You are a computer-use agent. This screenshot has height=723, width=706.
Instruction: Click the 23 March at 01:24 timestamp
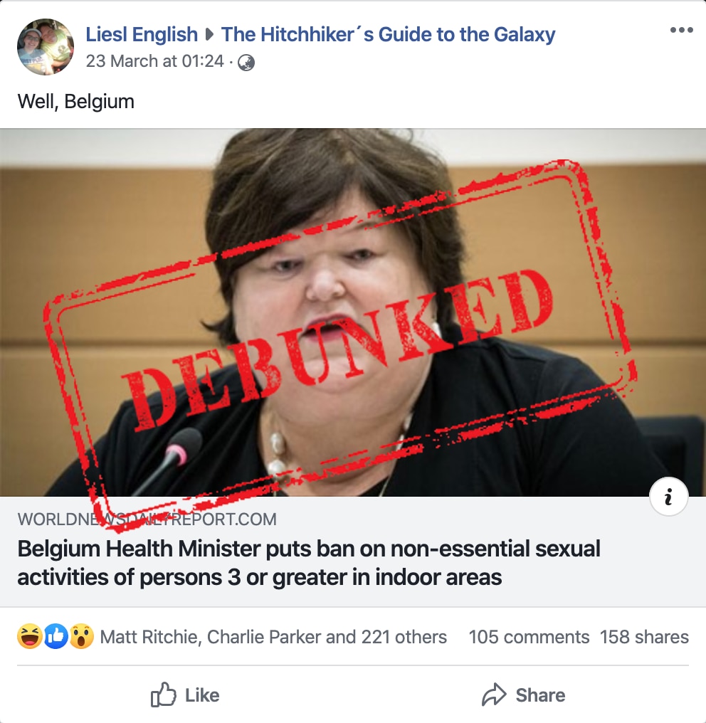point(154,61)
